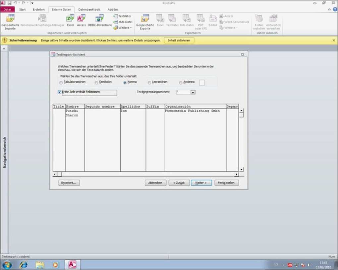Screen dimensions: 338x270
Task: Click the Apellidos column header
Action: (133, 107)
